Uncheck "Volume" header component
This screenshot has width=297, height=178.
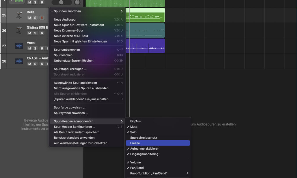pyautogui.click(x=158, y=162)
